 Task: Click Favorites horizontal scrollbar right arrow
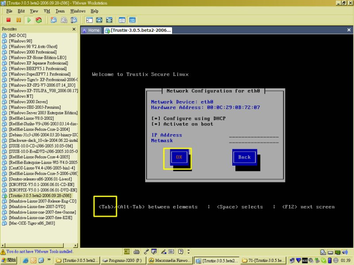[x=76, y=245]
